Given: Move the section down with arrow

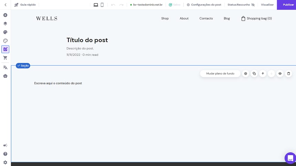Looking at the screenshot, I should (x=271, y=74).
